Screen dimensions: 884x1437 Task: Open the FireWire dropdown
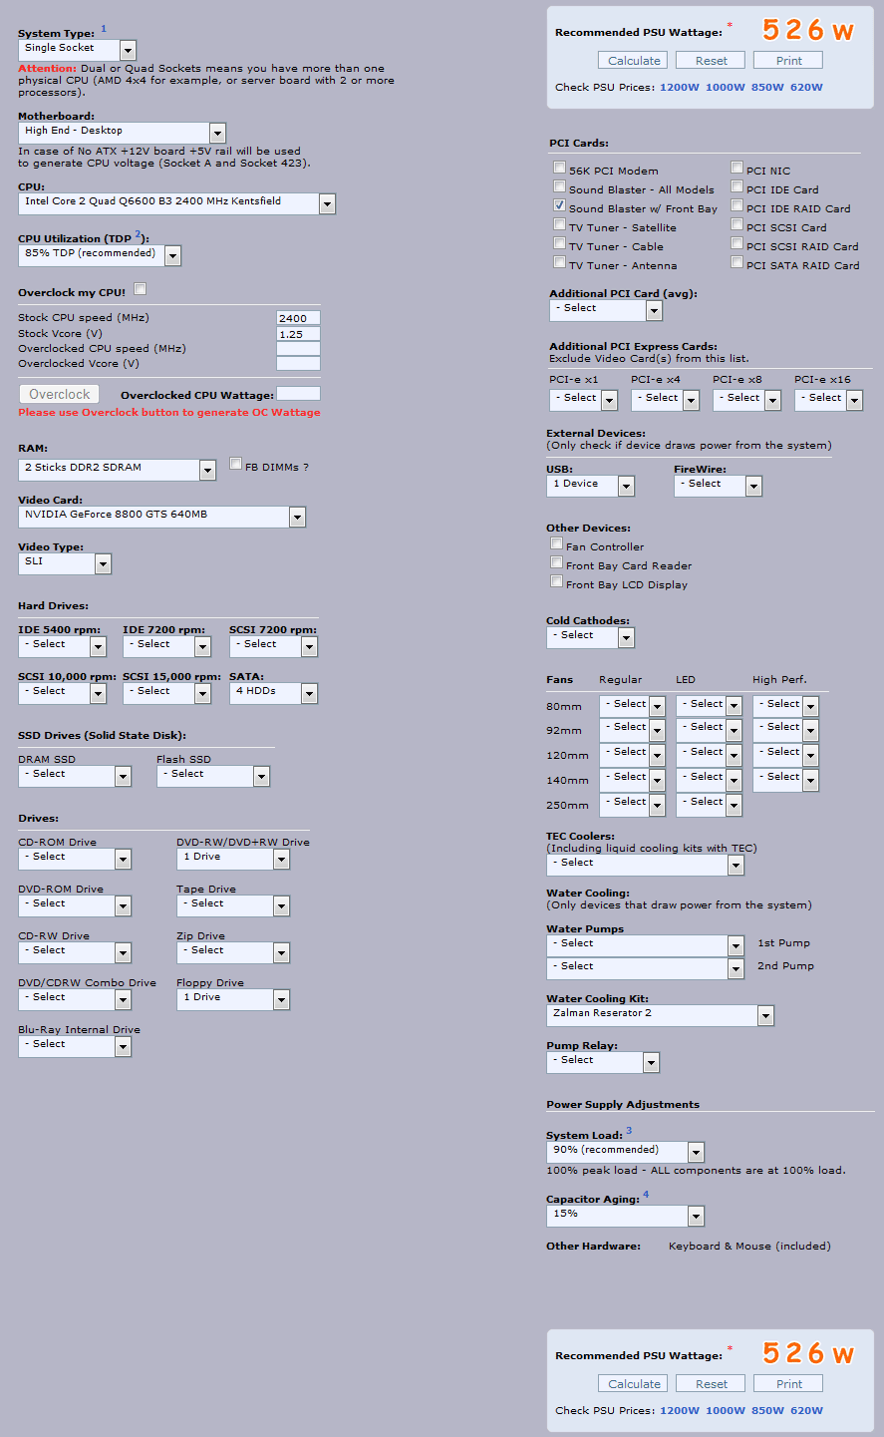point(718,486)
